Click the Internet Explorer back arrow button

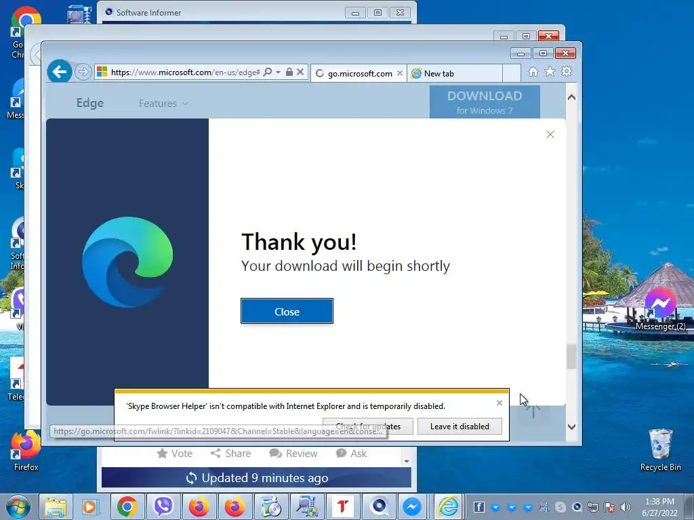click(60, 72)
